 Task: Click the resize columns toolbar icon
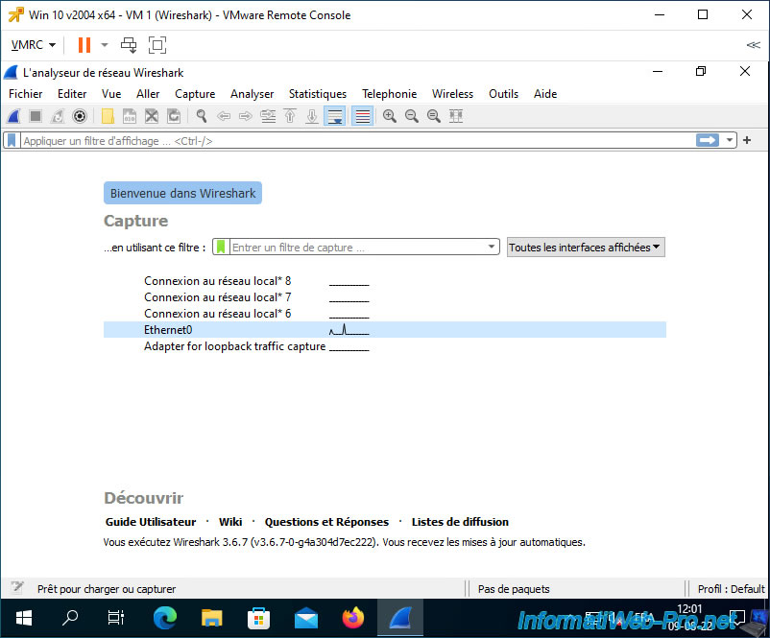click(x=456, y=116)
